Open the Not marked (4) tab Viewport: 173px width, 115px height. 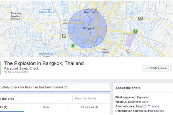click(89, 107)
